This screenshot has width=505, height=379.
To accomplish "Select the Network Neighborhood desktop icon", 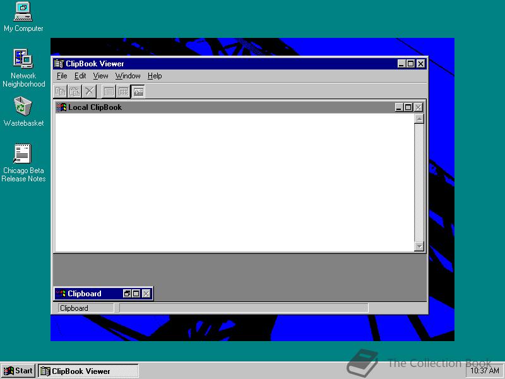I will point(23,68).
